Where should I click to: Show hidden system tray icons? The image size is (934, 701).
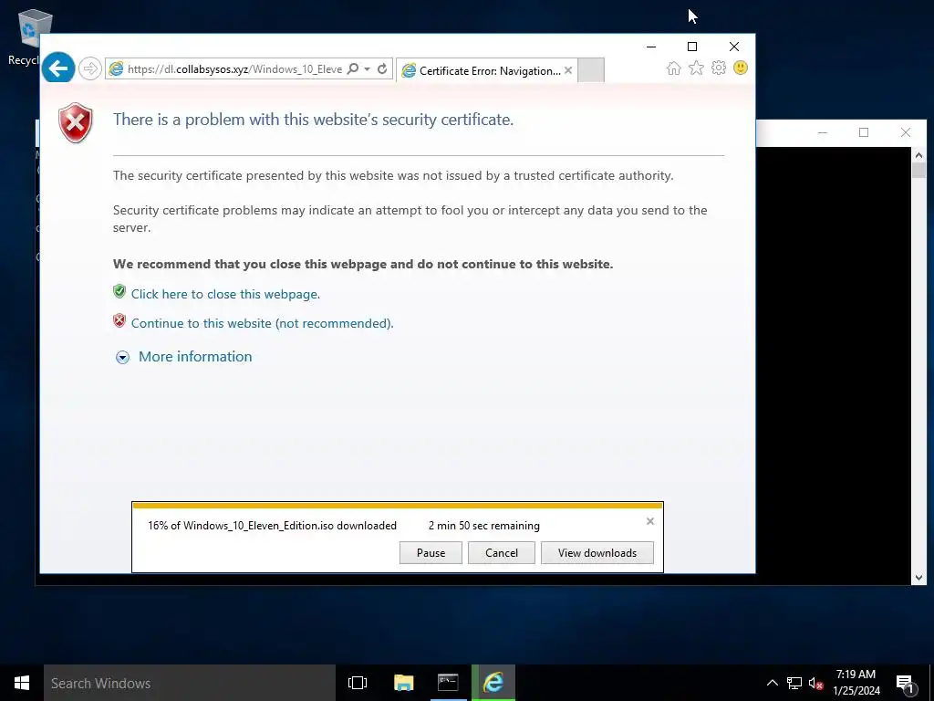772,683
